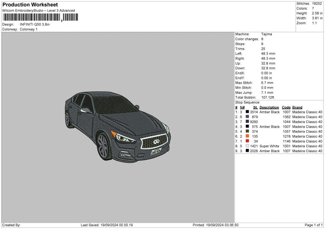Click the Max Jump value '7.1 mm'
Viewport: 325px width, 229px height.
[x=267, y=92]
